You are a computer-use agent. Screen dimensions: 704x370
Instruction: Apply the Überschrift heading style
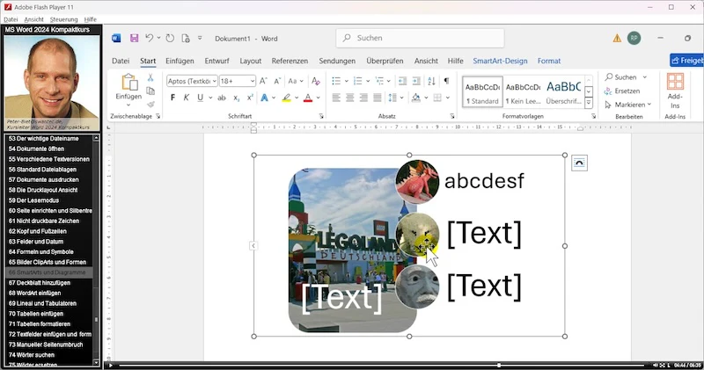(564, 92)
